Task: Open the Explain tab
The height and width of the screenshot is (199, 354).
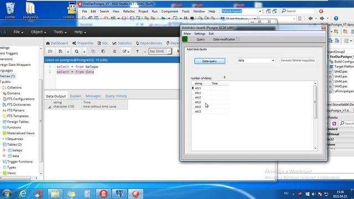Action: (75, 96)
